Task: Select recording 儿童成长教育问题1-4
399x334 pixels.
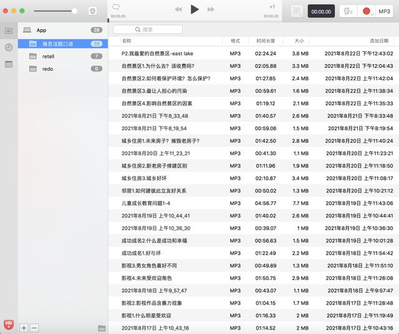Action: pos(254,203)
